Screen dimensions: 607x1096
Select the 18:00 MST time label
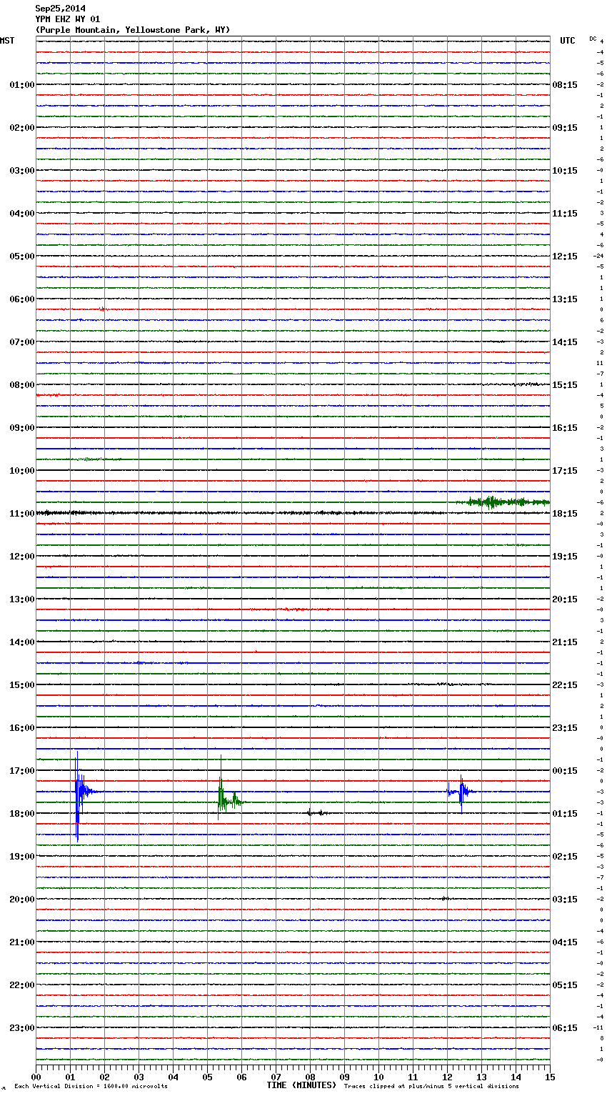[x=22, y=814]
